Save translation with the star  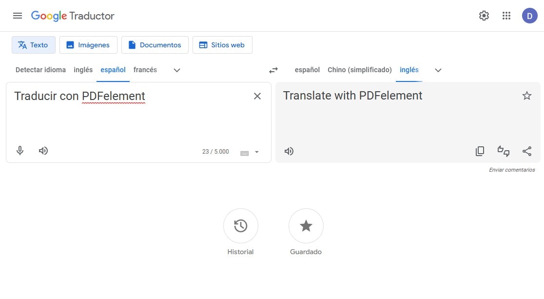coord(526,96)
